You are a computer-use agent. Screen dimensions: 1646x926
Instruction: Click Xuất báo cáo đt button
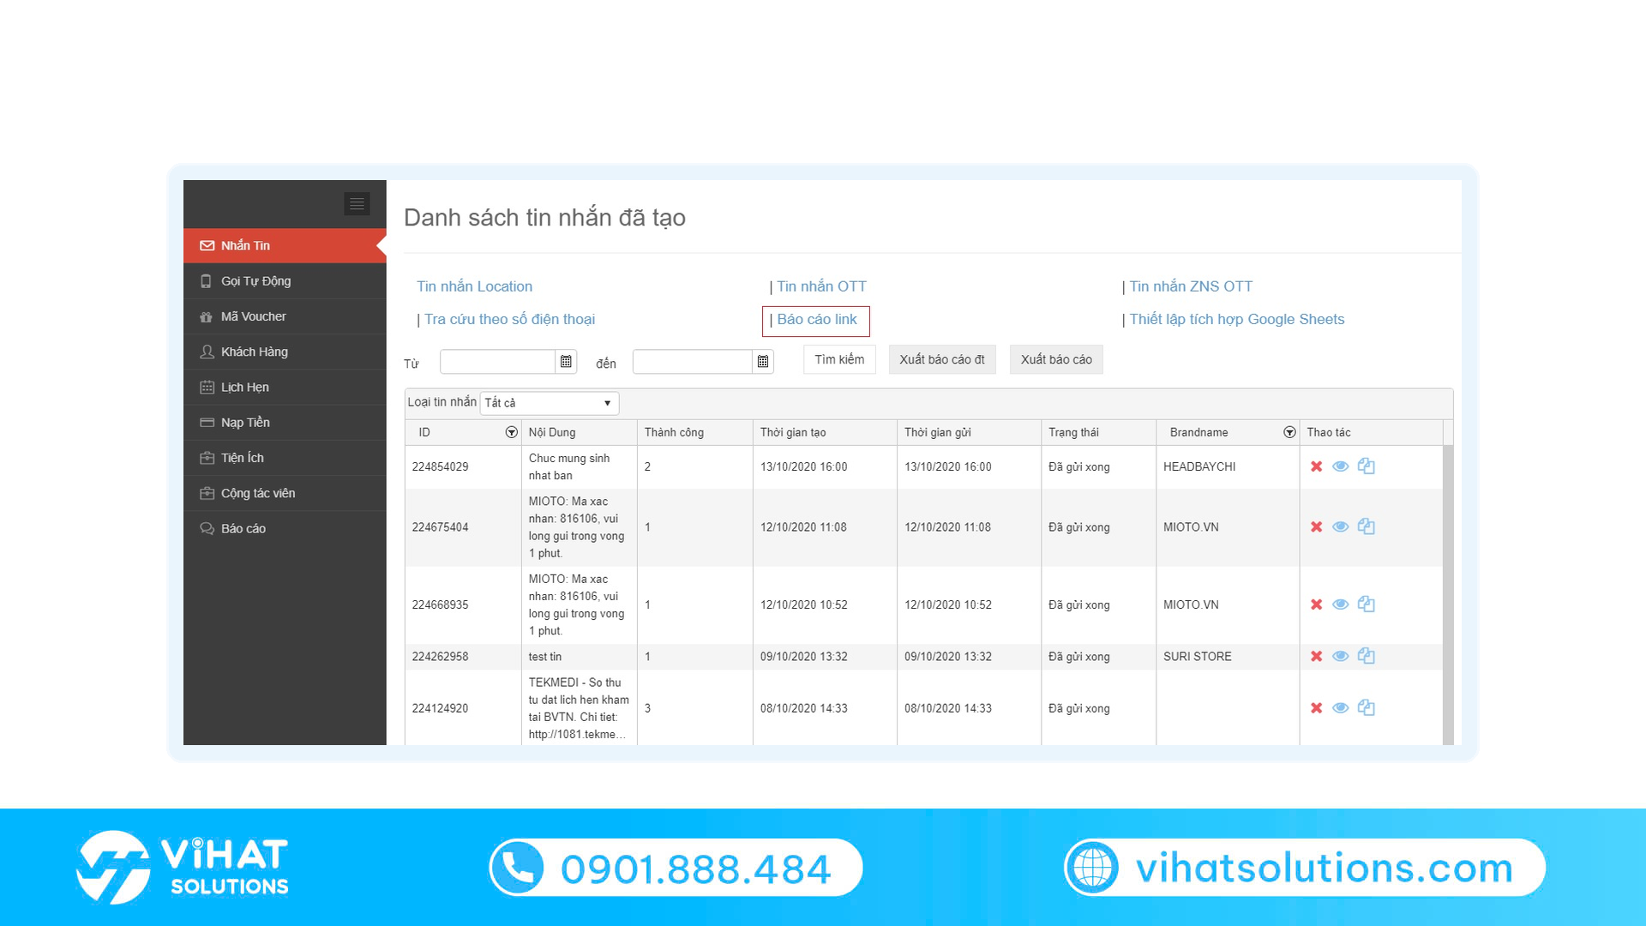coord(942,359)
